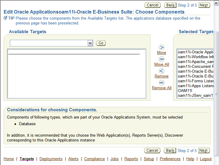Select oam11i-Concurrent entry in Selected Targets
Viewport: 219px width, 165px height.
[x=195, y=67]
